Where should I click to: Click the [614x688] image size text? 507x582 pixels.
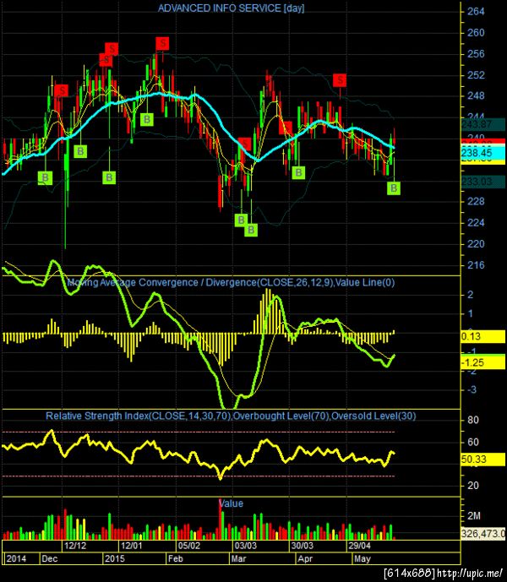click(409, 573)
